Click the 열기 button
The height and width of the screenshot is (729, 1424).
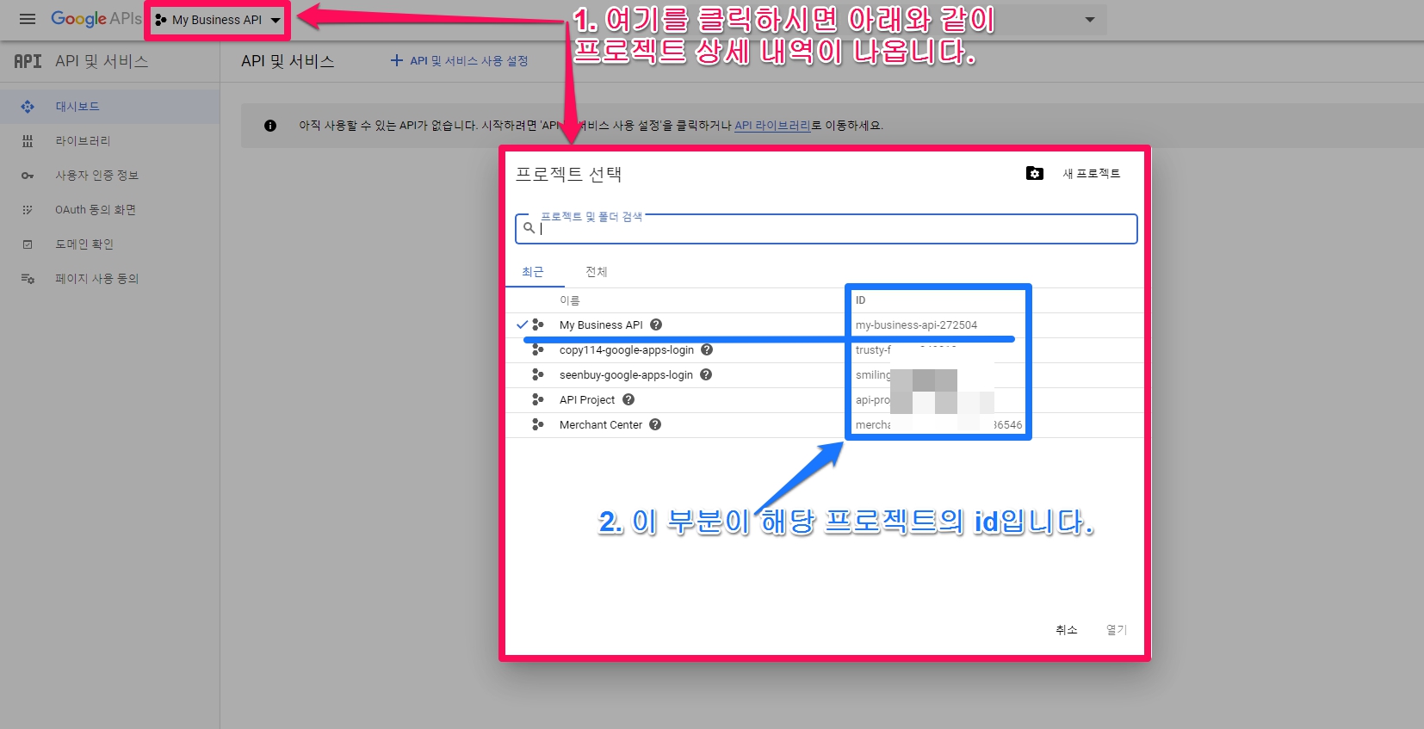tap(1116, 630)
